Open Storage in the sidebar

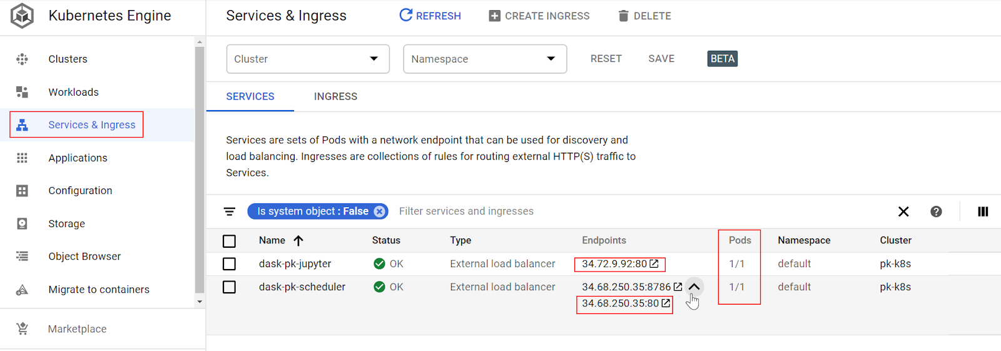point(67,223)
